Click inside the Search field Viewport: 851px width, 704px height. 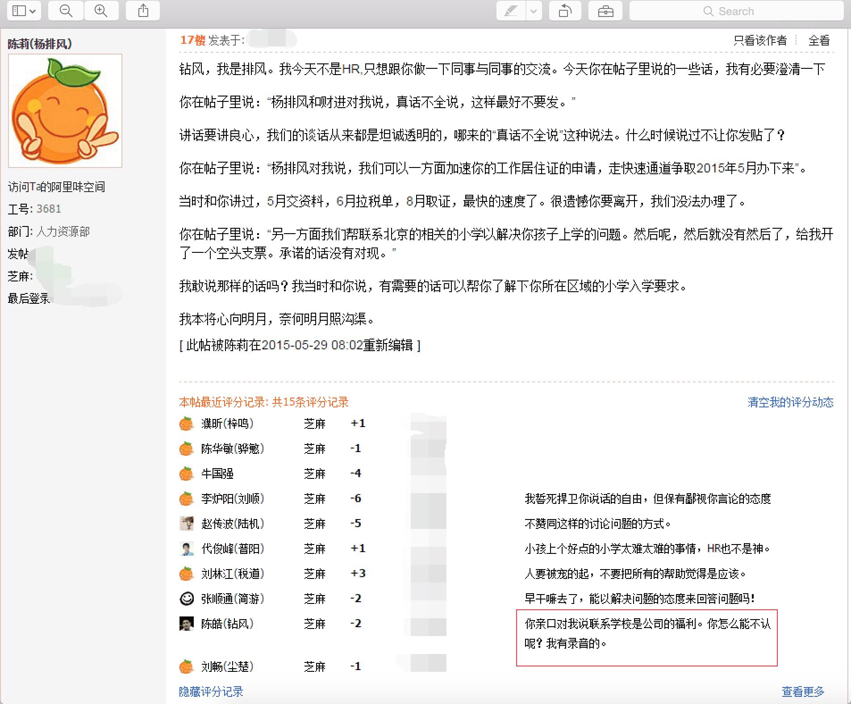[737, 11]
